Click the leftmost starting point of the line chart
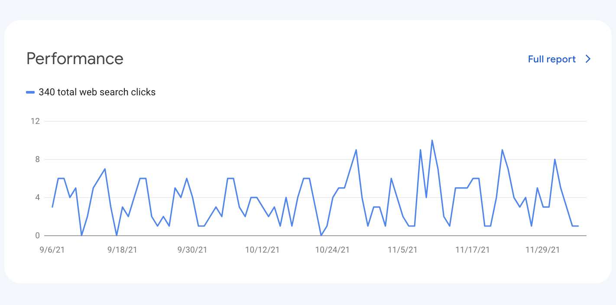 coord(52,207)
